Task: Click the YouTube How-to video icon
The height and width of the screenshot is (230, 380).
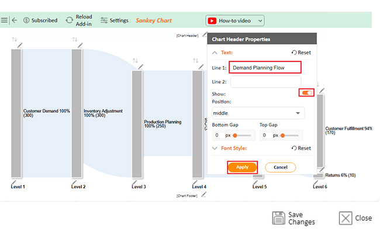Action: [212, 21]
